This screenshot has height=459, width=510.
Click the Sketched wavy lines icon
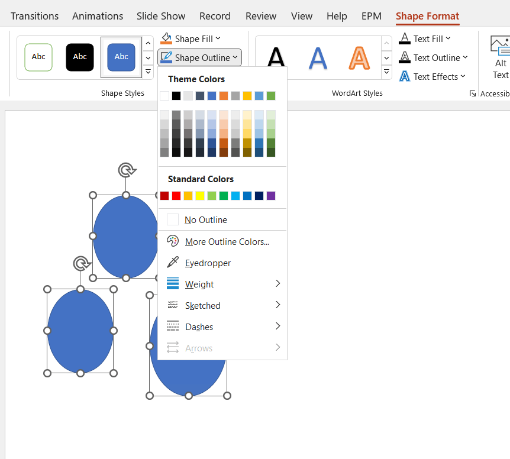pos(172,305)
